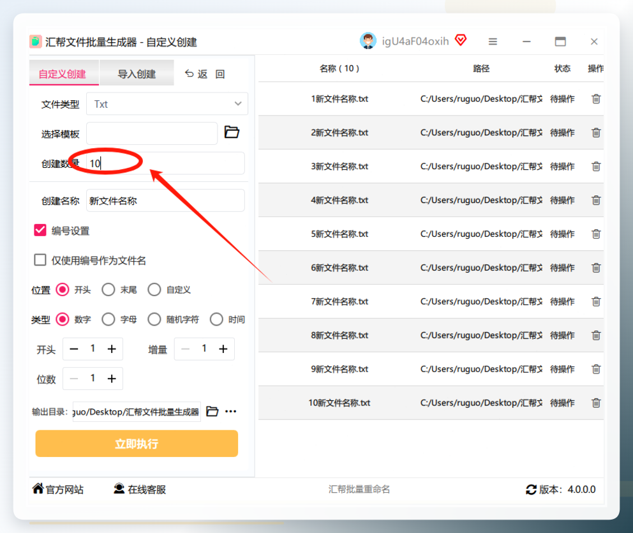Click the 版本: 4.0.0.0 text
The height and width of the screenshot is (533, 633).
[x=567, y=490]
